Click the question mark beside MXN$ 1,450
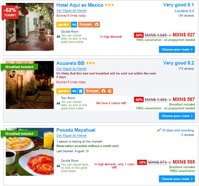Viewport: 199px width, 186px height. coord(170,100)
